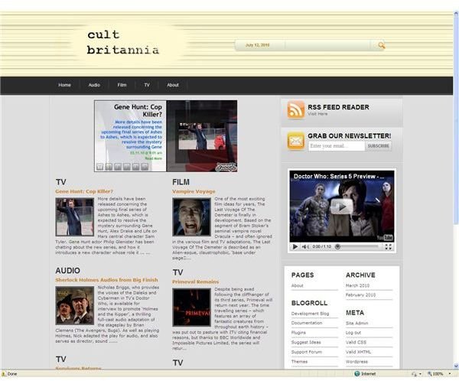The height and width of the screenshot is (381, 459).
Task: Click the video time 0:00 / 1:10 readout
Action: [x=322, y=246]
